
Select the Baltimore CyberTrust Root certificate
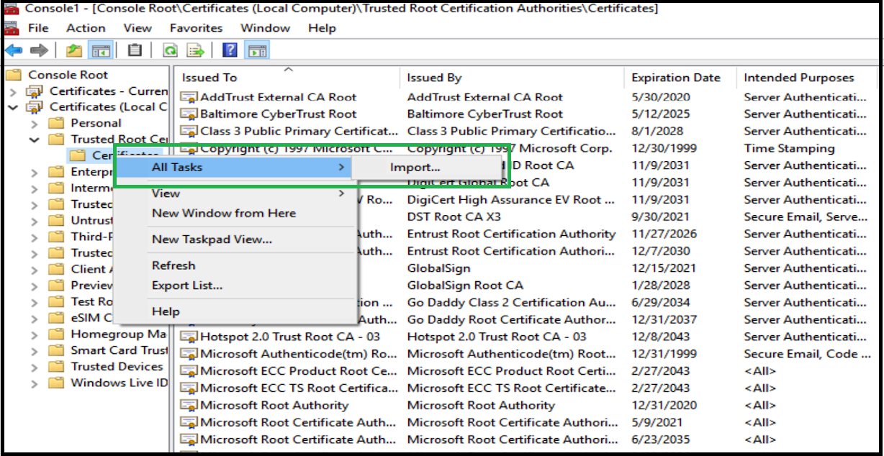click(x=278, y=114)
